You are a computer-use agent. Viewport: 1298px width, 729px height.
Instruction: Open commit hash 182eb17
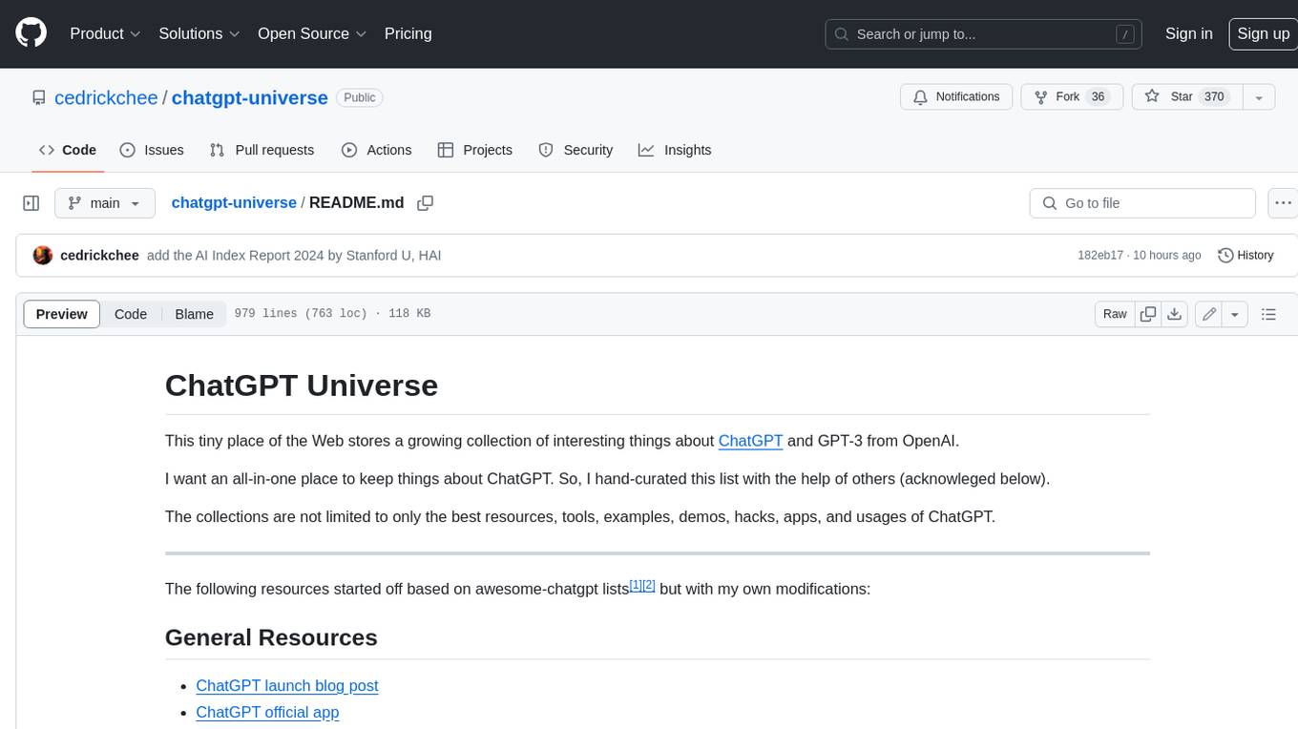click(1099, 256)
